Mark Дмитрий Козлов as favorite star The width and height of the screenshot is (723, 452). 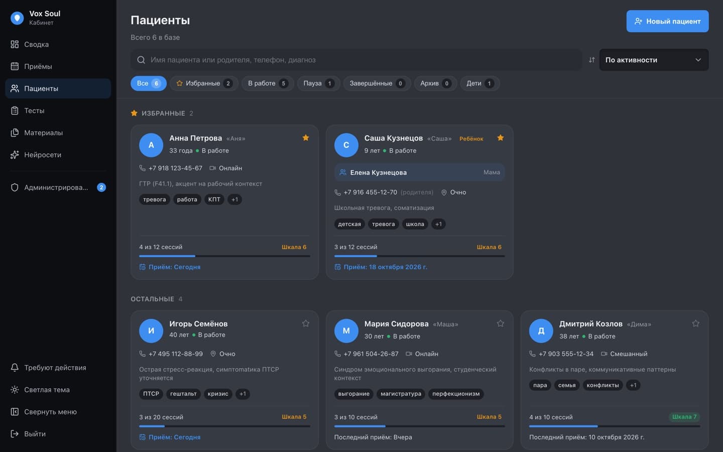coord(696,323)
